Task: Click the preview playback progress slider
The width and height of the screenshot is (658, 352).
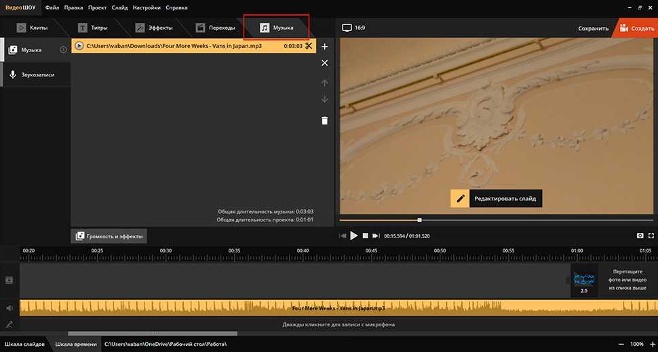Action: point(419,220)
